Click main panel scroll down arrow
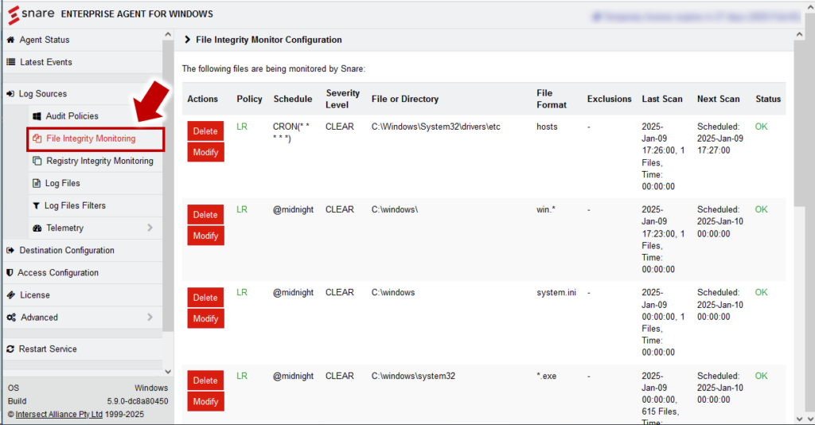This screenshot has height=425, width=815. click(x=799, y=419)
